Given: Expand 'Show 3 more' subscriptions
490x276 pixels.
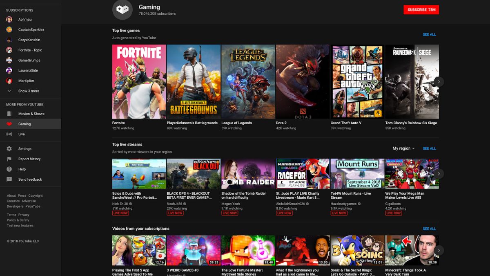Looking at the screenshot, I should click(28, 91).
